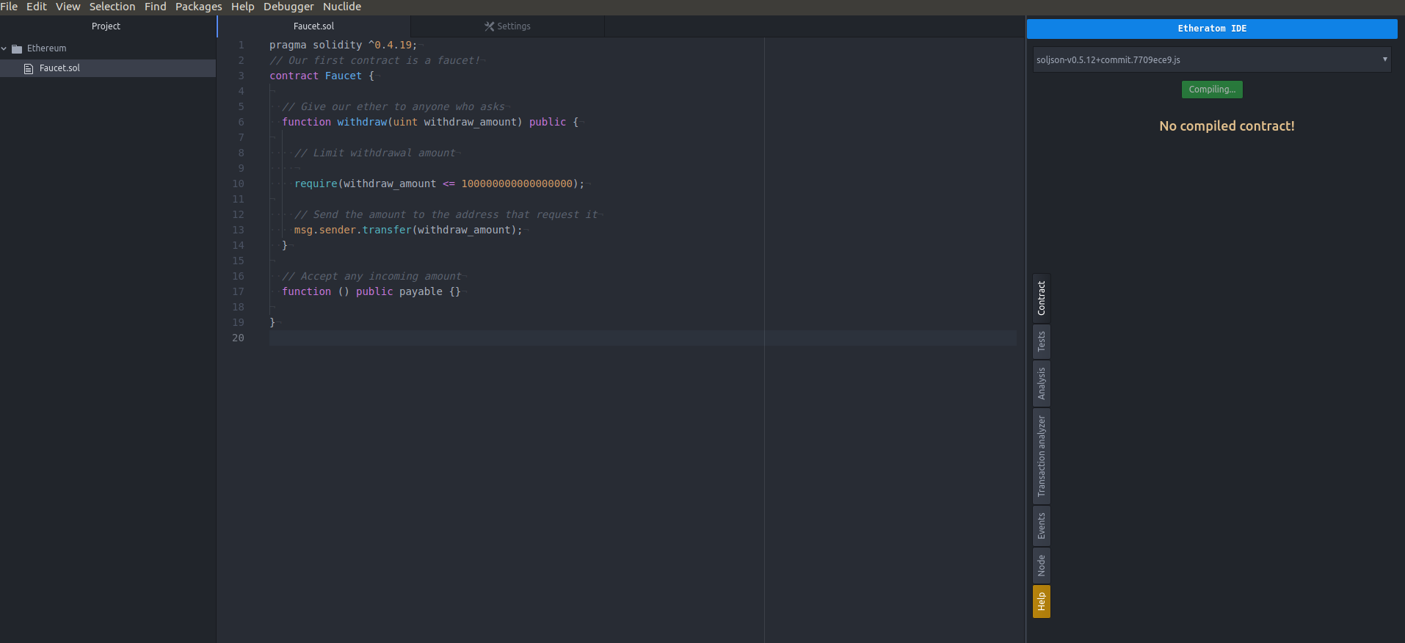Place cursor on empty line 20

click(642, 338)
